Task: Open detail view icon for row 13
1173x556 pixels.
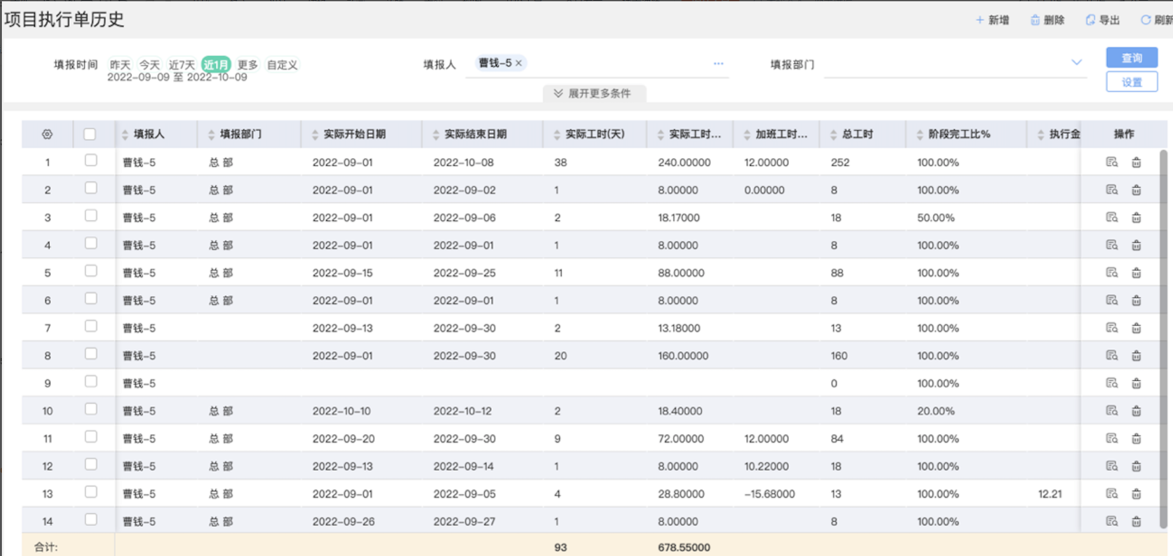Action: pos(1111,494)
